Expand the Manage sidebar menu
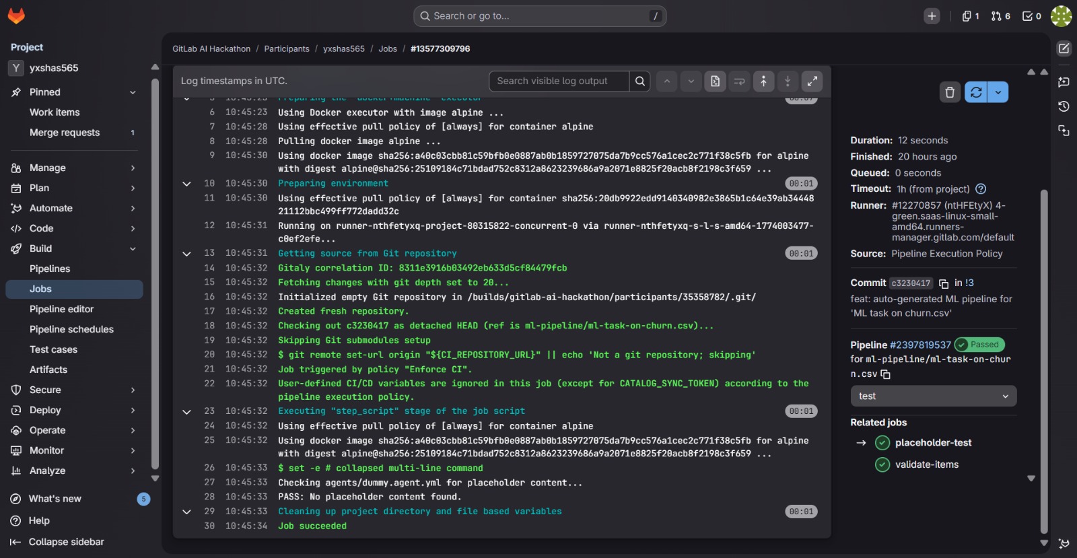Viewport: 1077px width, 558px height. click(74, 168)
